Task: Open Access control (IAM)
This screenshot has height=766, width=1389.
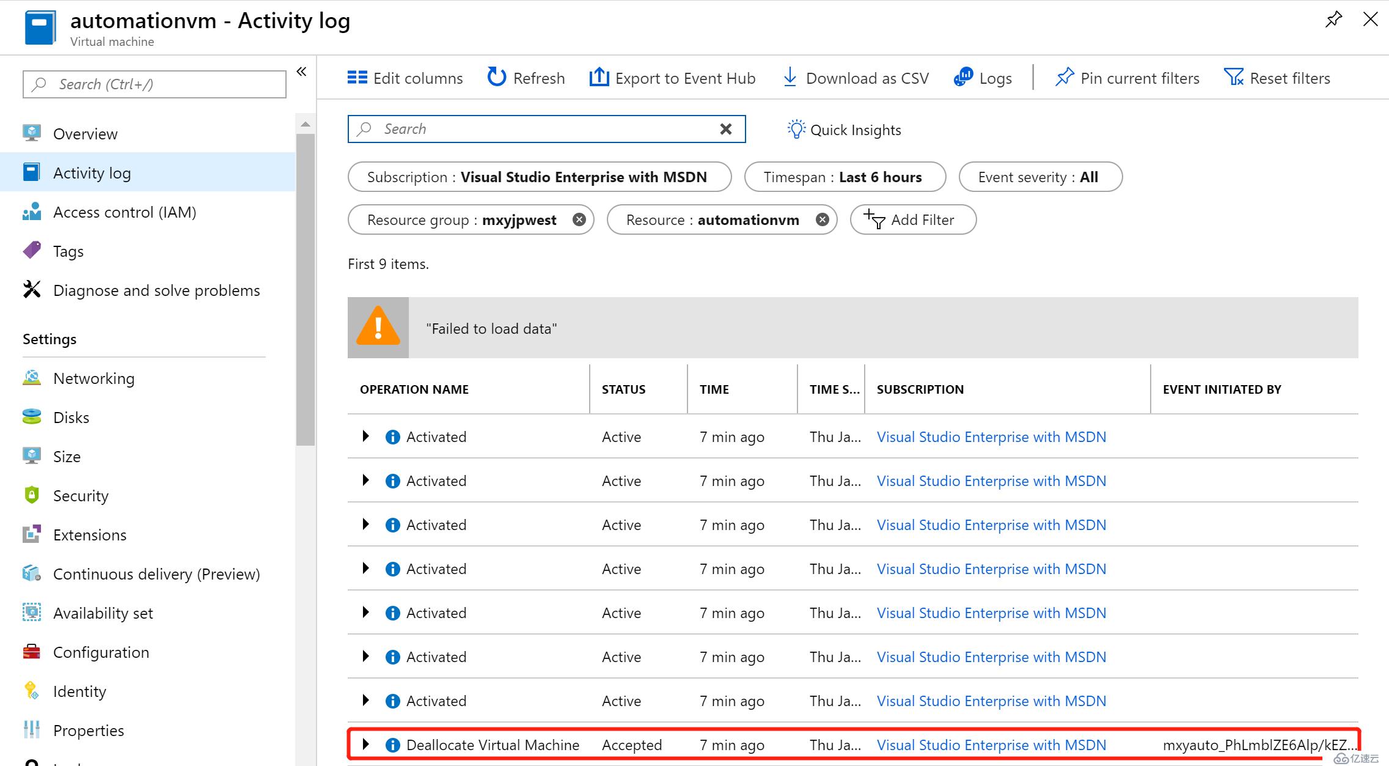Action: click(x=147, y=212)
